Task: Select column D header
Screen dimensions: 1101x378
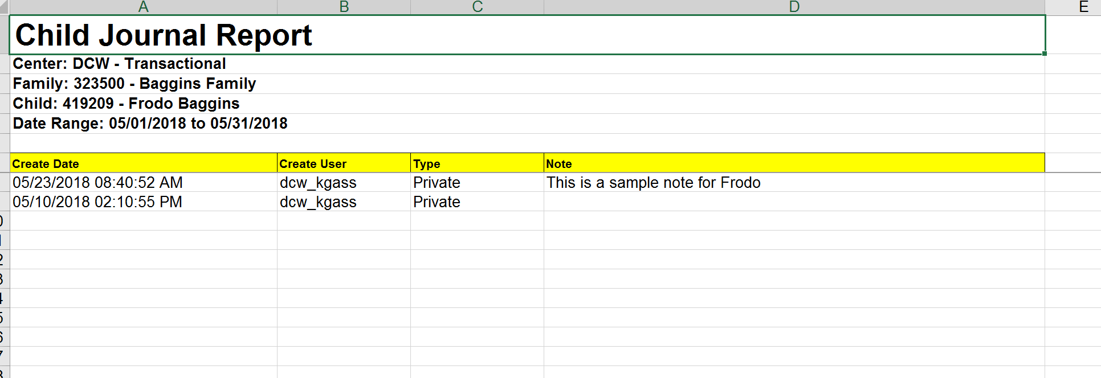Action: tap(794, 7)
